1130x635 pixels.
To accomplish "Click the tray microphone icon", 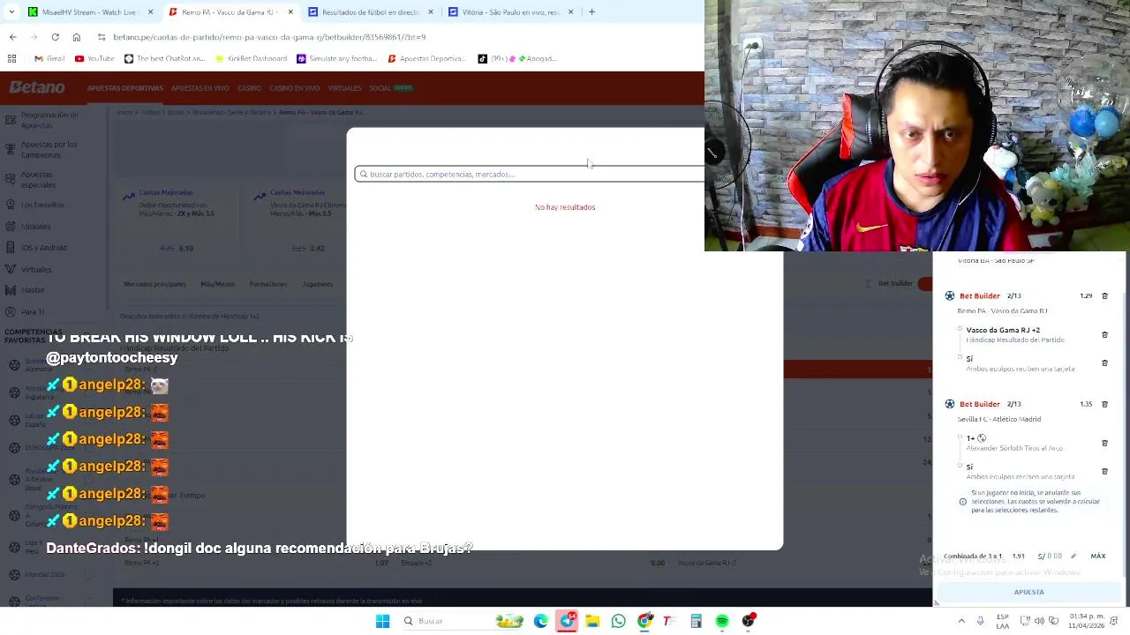I will point(980,621).
